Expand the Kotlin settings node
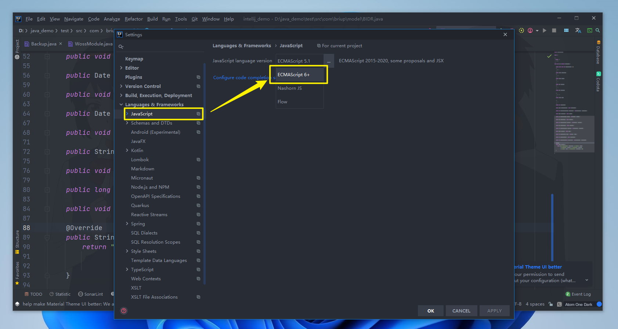Image resolution: width=618 pixels, height=329 pixels. tap(127, 150)
